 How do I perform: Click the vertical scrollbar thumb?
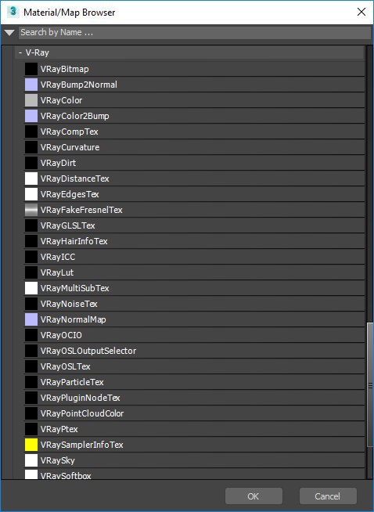click(x=370, y=384)
